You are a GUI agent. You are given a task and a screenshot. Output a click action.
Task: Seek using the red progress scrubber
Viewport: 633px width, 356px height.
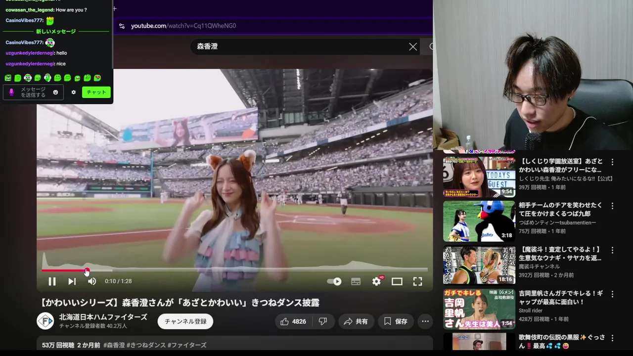(87, 270)
